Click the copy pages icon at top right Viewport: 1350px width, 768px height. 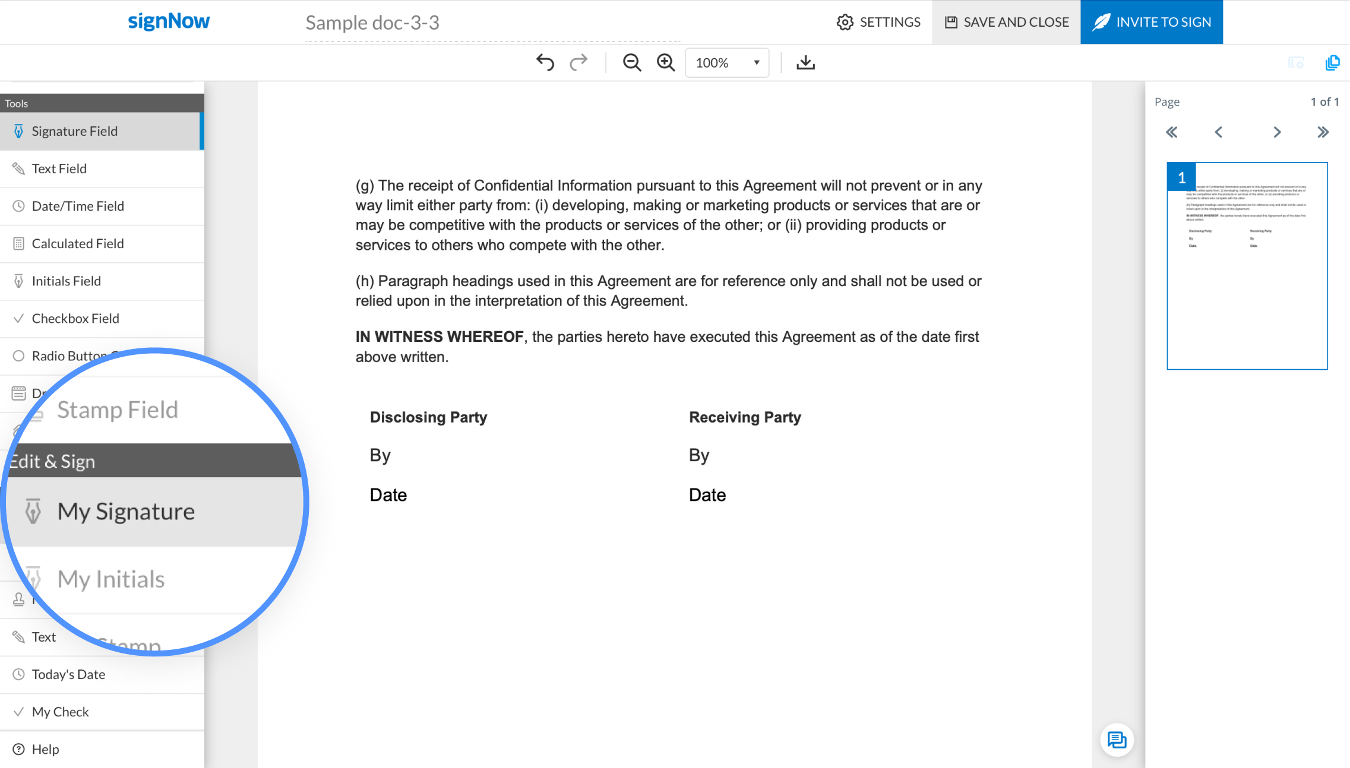(x=1332, y=62)
